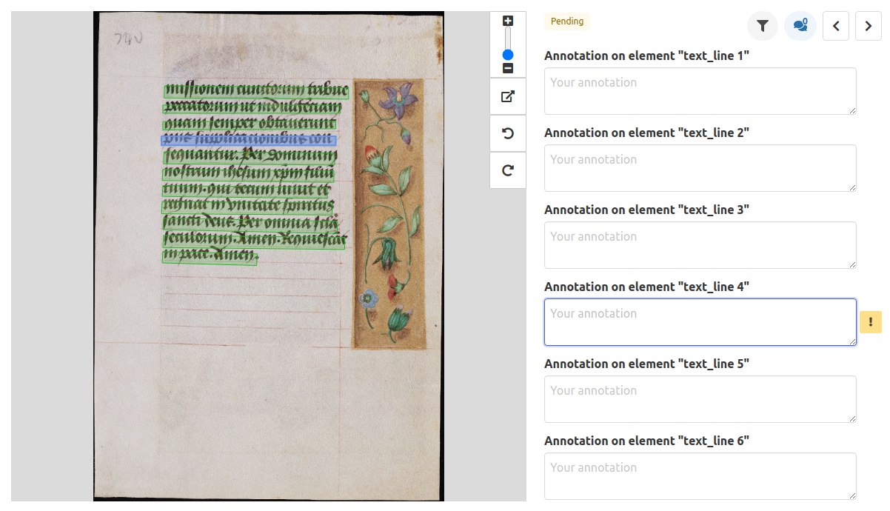Open image in external window icon
The image size is (890, 511).
point(508,96)
